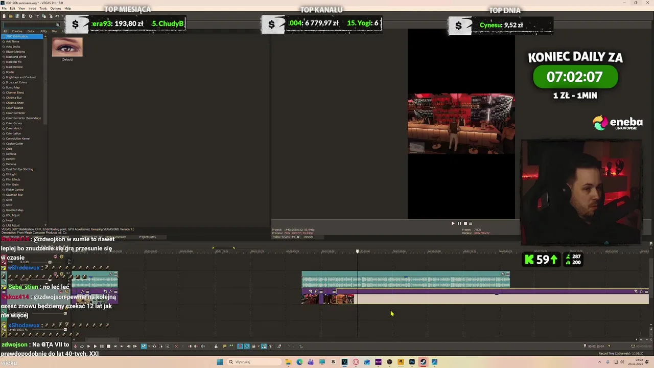Select the Add Noise effect
This screenshot has height=368, width=654.
pos(13,41)
